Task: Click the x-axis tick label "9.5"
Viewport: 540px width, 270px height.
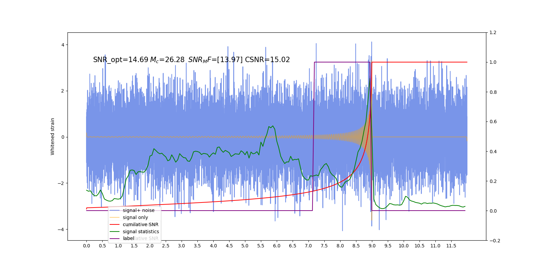Action: click(388, 246)
